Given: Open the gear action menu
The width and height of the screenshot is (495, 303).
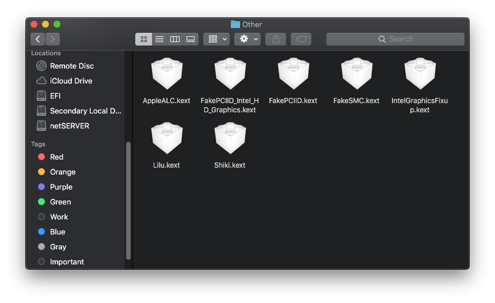Looking at the screenshot, I should 247,39.
